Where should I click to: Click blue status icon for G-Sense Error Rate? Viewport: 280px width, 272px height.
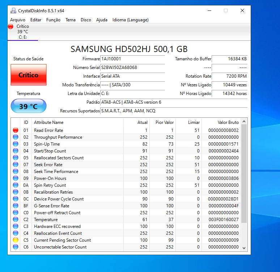(x=16, y=206)
